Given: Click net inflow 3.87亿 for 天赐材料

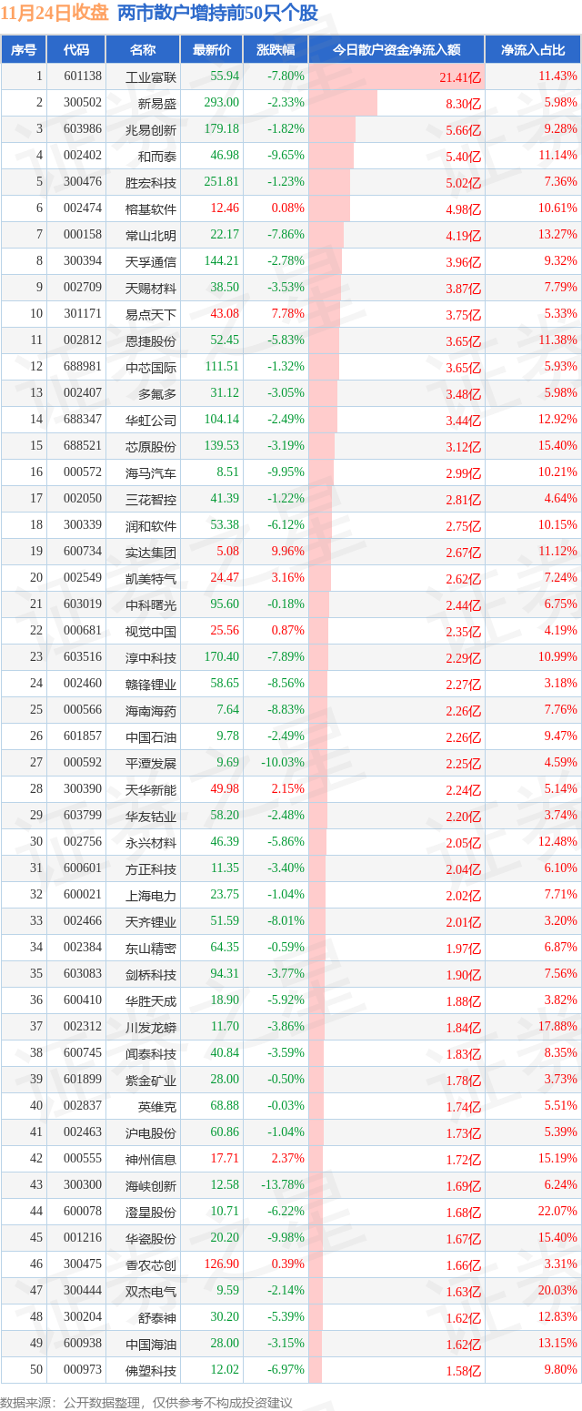Looking at the screenshot, I should point(463,289).
